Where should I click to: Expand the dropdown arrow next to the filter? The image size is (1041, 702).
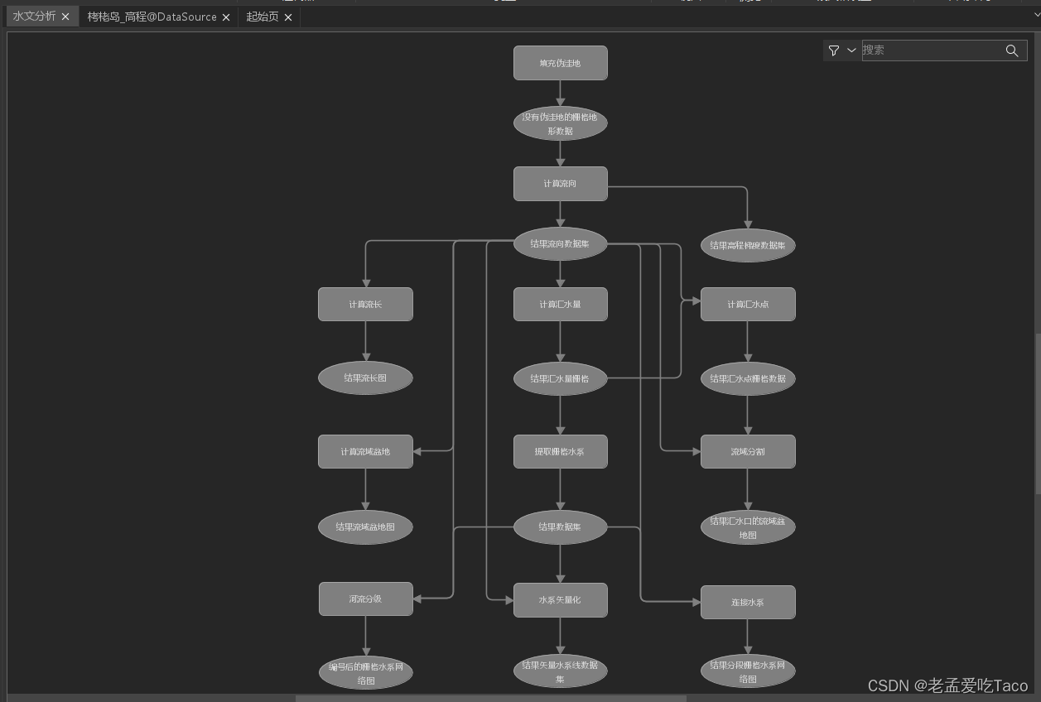point(851,50)
